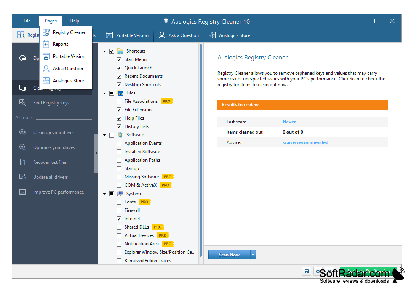Start the scan with Scan Now
Viewport: 414px width, 293px height.
[x=229, y=255]
